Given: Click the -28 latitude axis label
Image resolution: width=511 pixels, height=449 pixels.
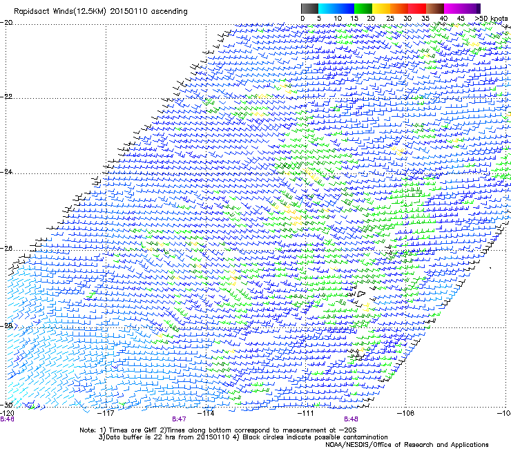Looking at the screenshot, I should [x=6, y=326].
